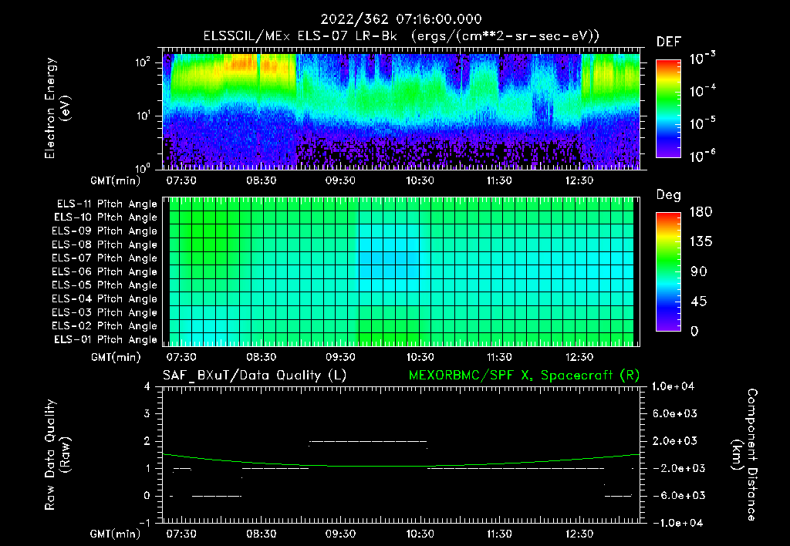Click the pitch angle panel's GMT(min) label
This screenshot has width=790, height=546.
tap(116, 358)
